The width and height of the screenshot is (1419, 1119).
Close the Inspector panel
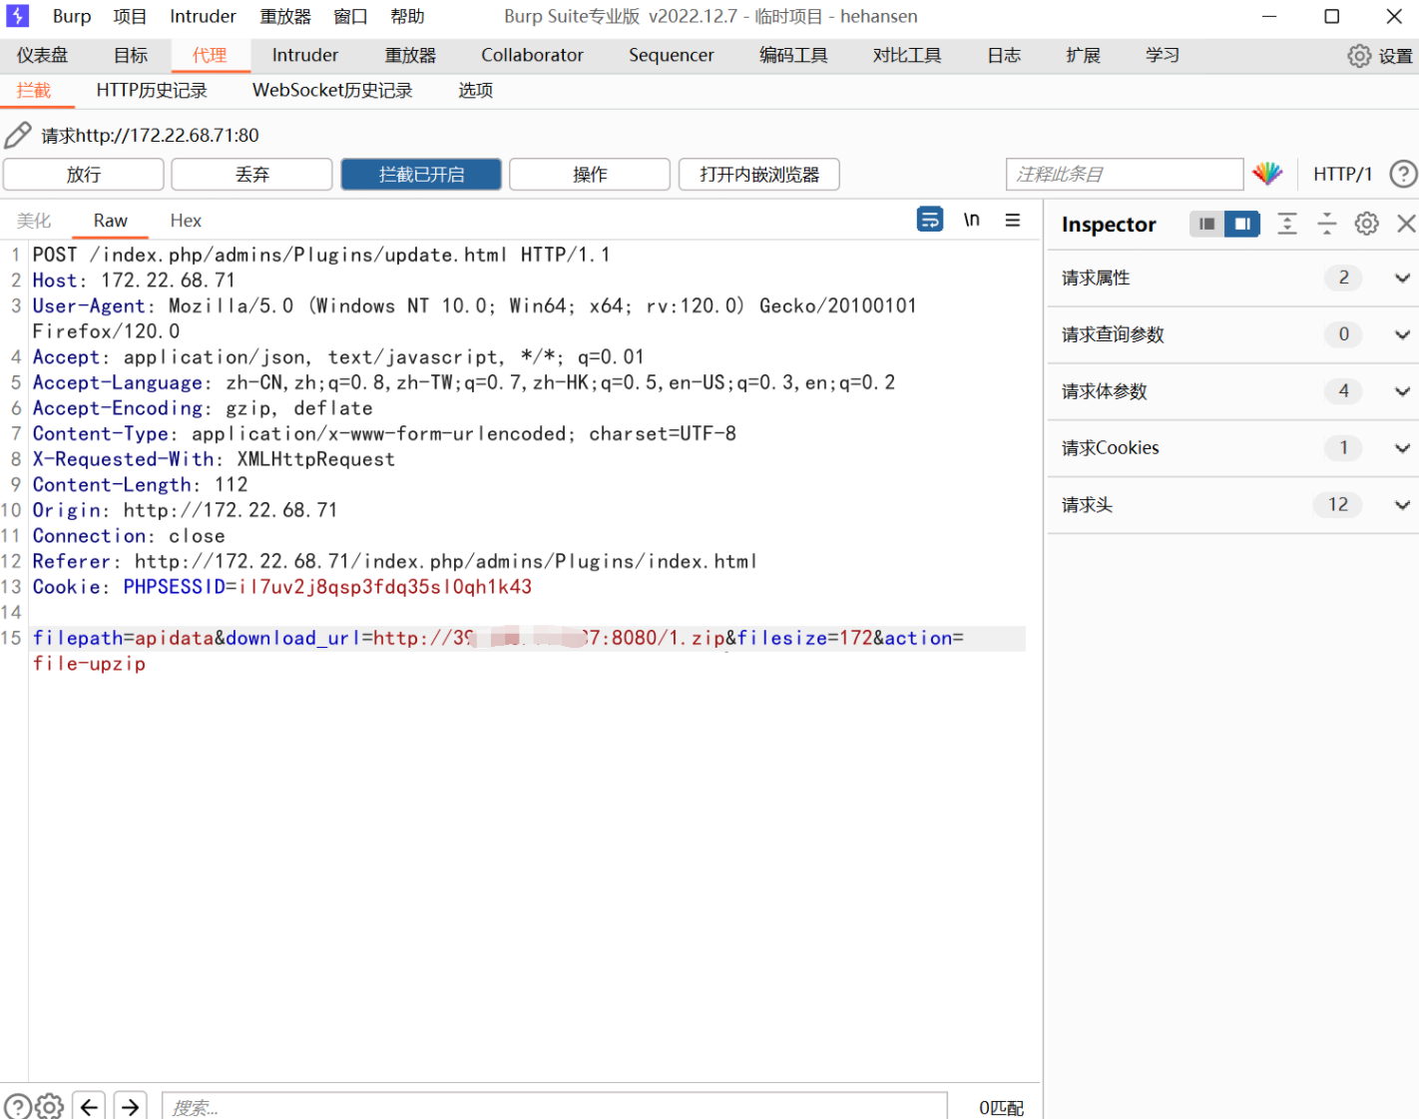1406,224
